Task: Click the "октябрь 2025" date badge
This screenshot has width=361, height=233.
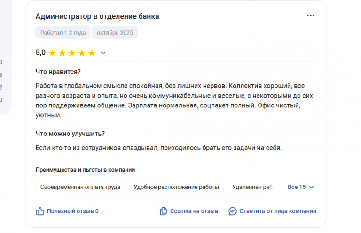Action: (115, 33)
